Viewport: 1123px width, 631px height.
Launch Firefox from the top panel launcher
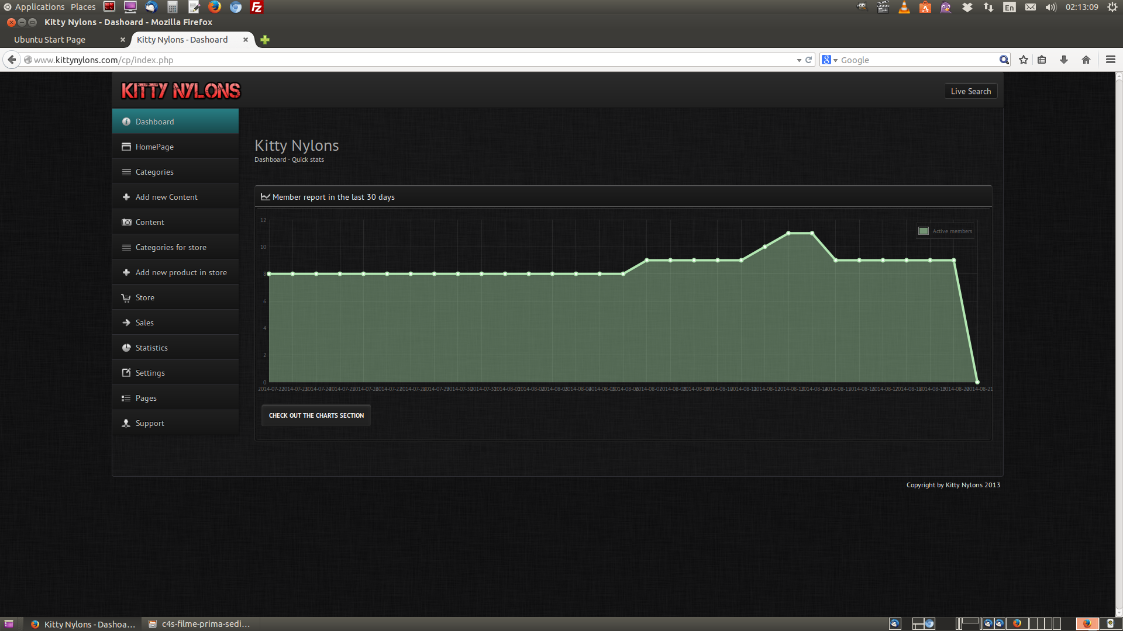[215, 7]
